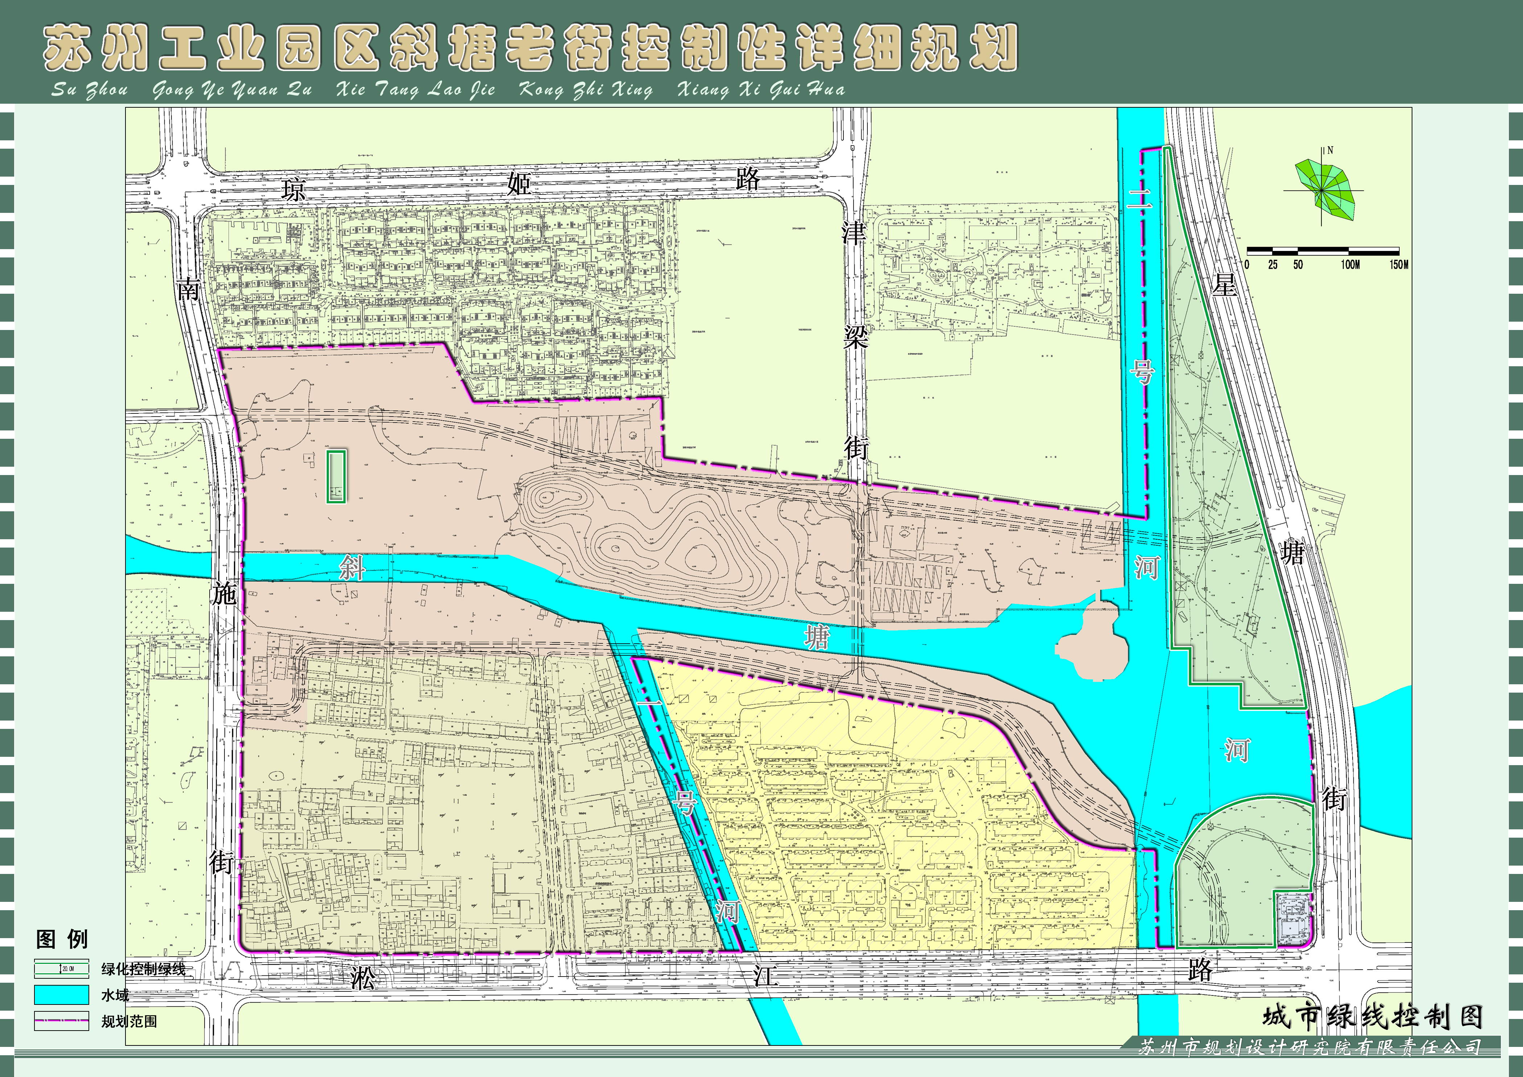
Task: Click the 图例 legend heading
Action: [x=62, y=939]
